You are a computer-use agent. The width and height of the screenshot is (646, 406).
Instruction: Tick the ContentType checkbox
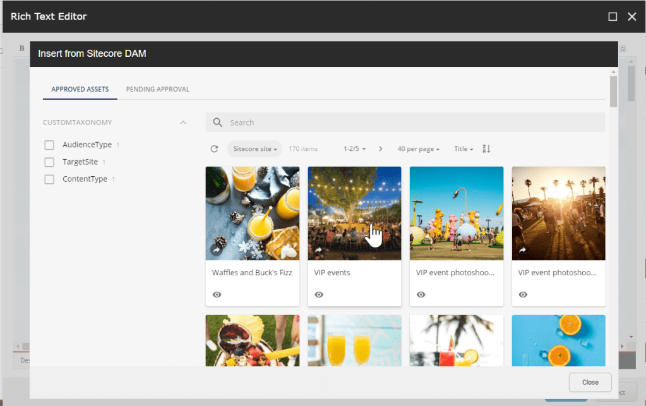click(x=49, y=179)
